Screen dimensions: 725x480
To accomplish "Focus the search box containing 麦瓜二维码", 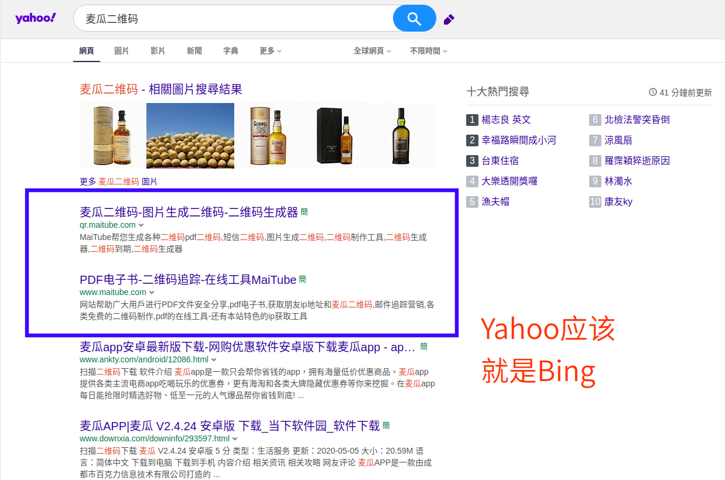I will tap(234, 19).
